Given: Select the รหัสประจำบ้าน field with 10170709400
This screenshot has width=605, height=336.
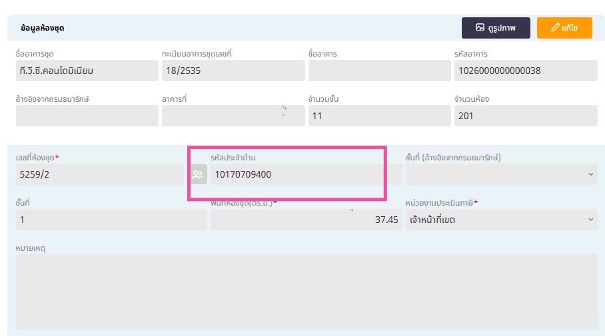Looking at the screenshot, I should click(x=297, y=174).
